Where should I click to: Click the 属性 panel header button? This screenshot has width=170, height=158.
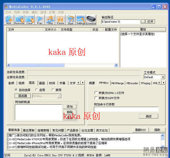coord(143,29)
